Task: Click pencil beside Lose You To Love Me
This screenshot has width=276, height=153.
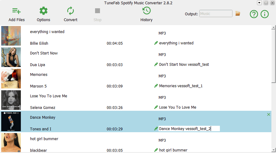Action: pos(156,107)
